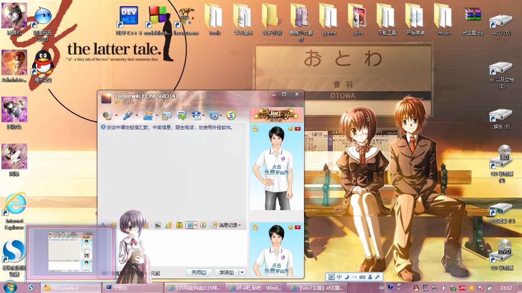Select the 搜狗高速浏览器 desktop icon
Screen dimensions: 522x293
14,258
